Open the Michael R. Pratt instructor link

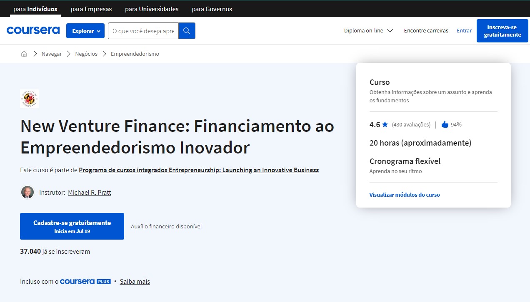pos(90,192)
